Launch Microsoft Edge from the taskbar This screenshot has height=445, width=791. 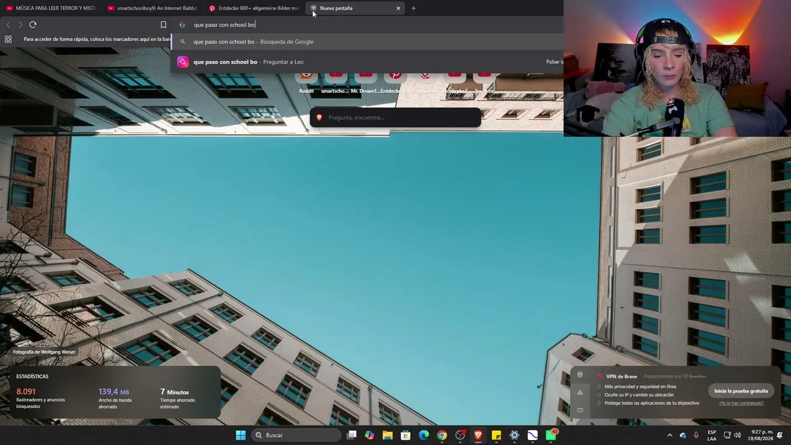424,435
